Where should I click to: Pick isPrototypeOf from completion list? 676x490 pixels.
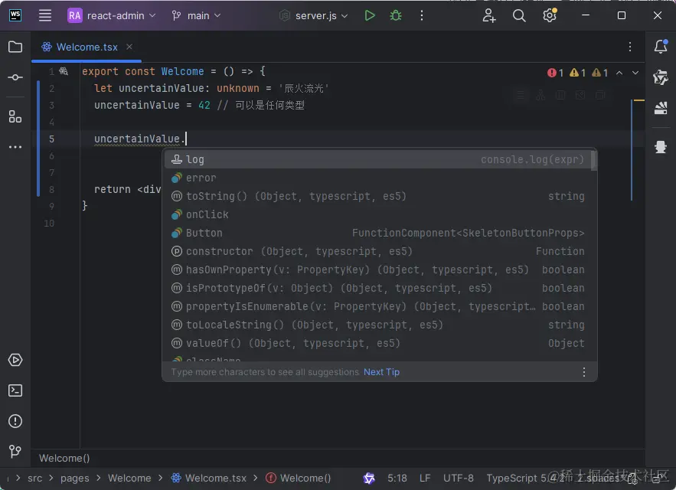click(x=377, y=288)
